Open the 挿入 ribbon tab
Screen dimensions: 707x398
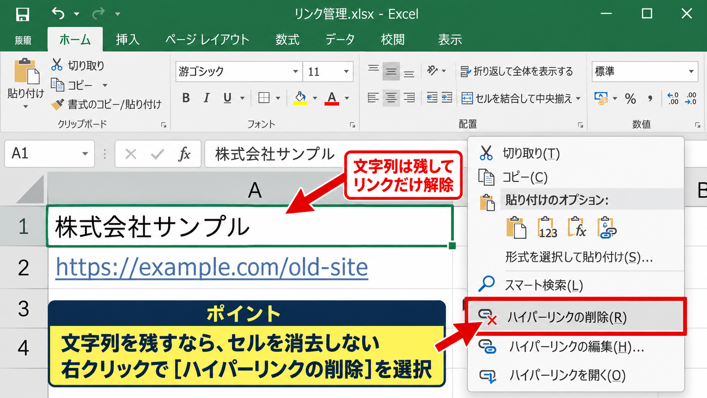128,39
